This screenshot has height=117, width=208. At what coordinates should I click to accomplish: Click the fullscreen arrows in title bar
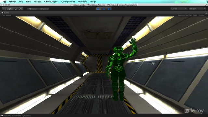[206, 5]
